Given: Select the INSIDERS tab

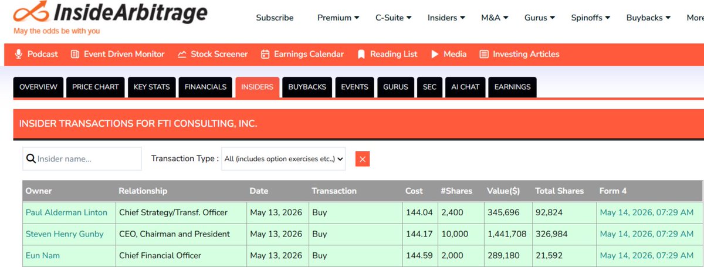Looking at the screenshot, I should pos(257,87).
